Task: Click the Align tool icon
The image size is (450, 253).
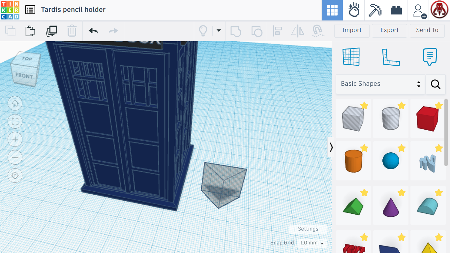Action: tap(278, 31)
